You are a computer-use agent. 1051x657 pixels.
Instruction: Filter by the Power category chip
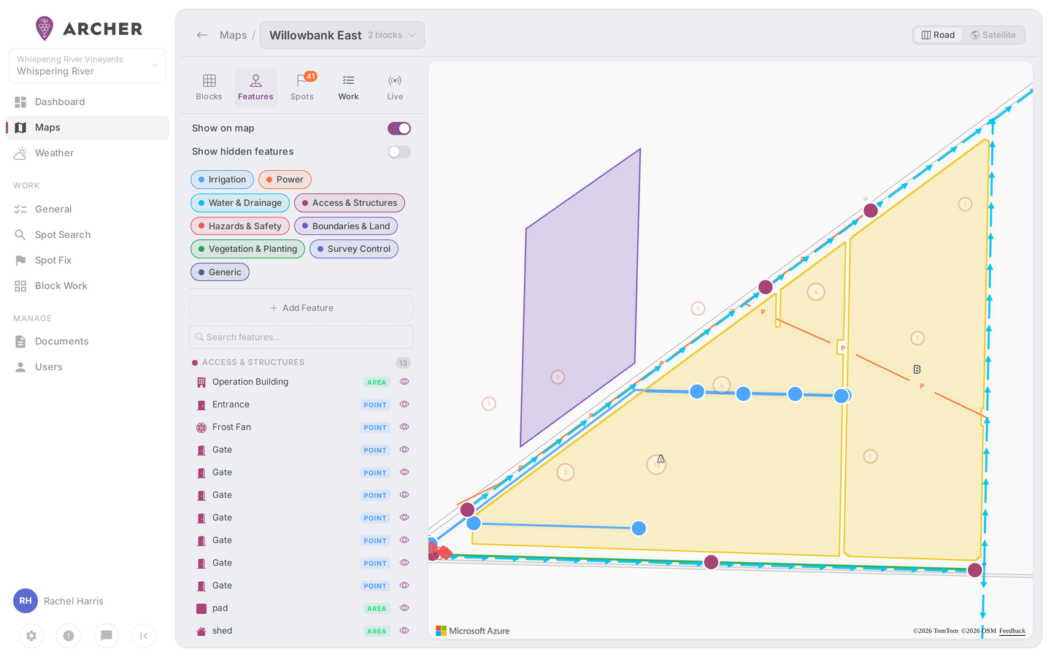285,180
